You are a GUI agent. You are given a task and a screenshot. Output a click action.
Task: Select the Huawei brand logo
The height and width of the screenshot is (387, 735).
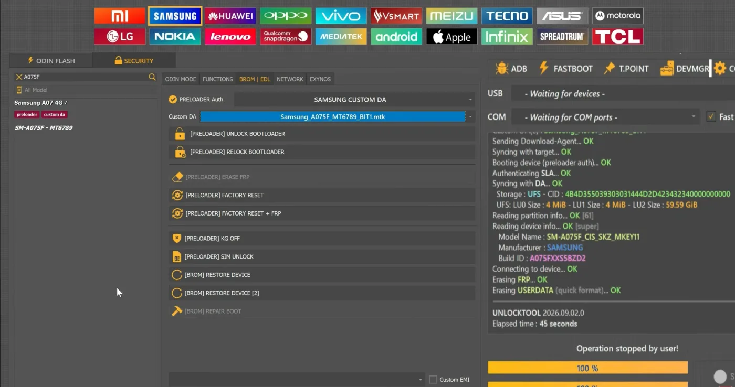pyautogui.click(x=230, y=16)
